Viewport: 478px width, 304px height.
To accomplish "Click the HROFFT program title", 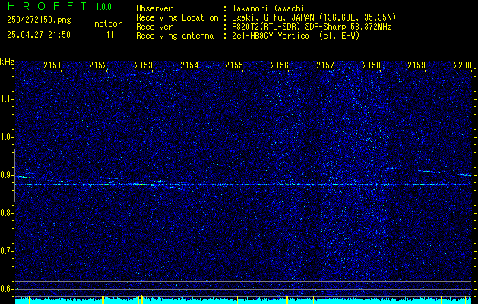I will point(47,6).
